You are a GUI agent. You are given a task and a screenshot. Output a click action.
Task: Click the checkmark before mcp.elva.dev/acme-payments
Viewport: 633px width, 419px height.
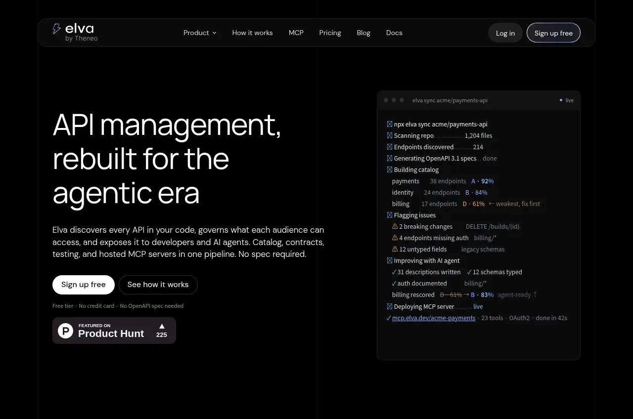tap(389, 318)
